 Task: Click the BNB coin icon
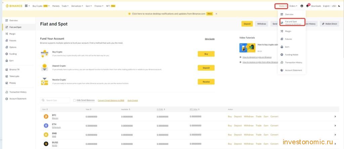[x=46, y=135]
